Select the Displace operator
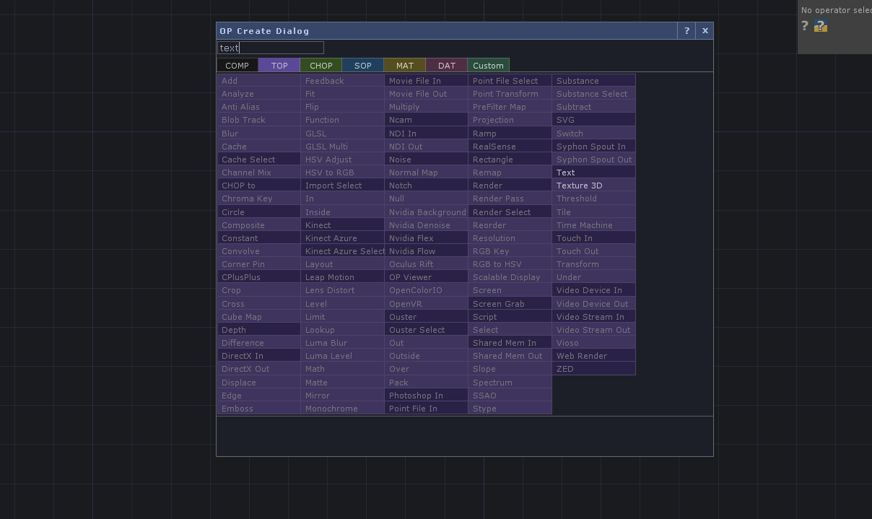 [x=259, y=383]
